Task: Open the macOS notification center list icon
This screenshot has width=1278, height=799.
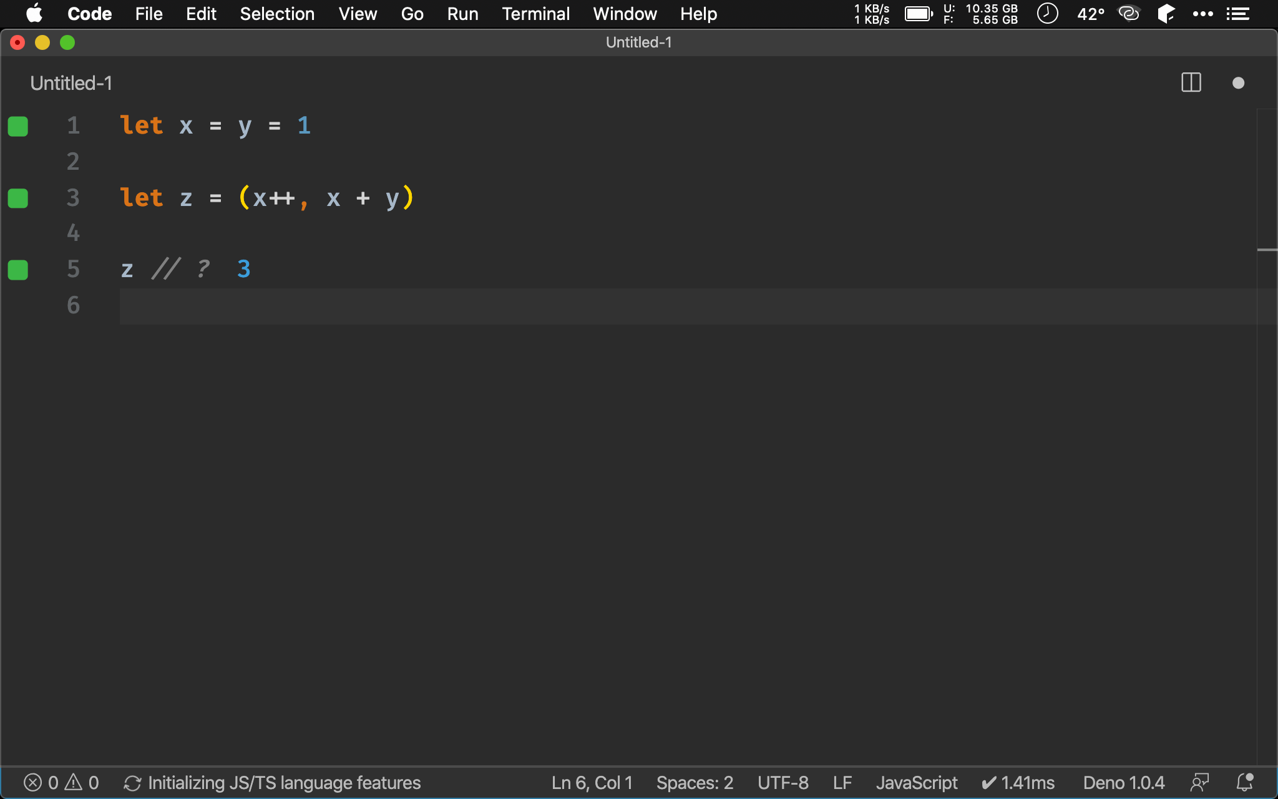Action: [x=1238, y=13]
